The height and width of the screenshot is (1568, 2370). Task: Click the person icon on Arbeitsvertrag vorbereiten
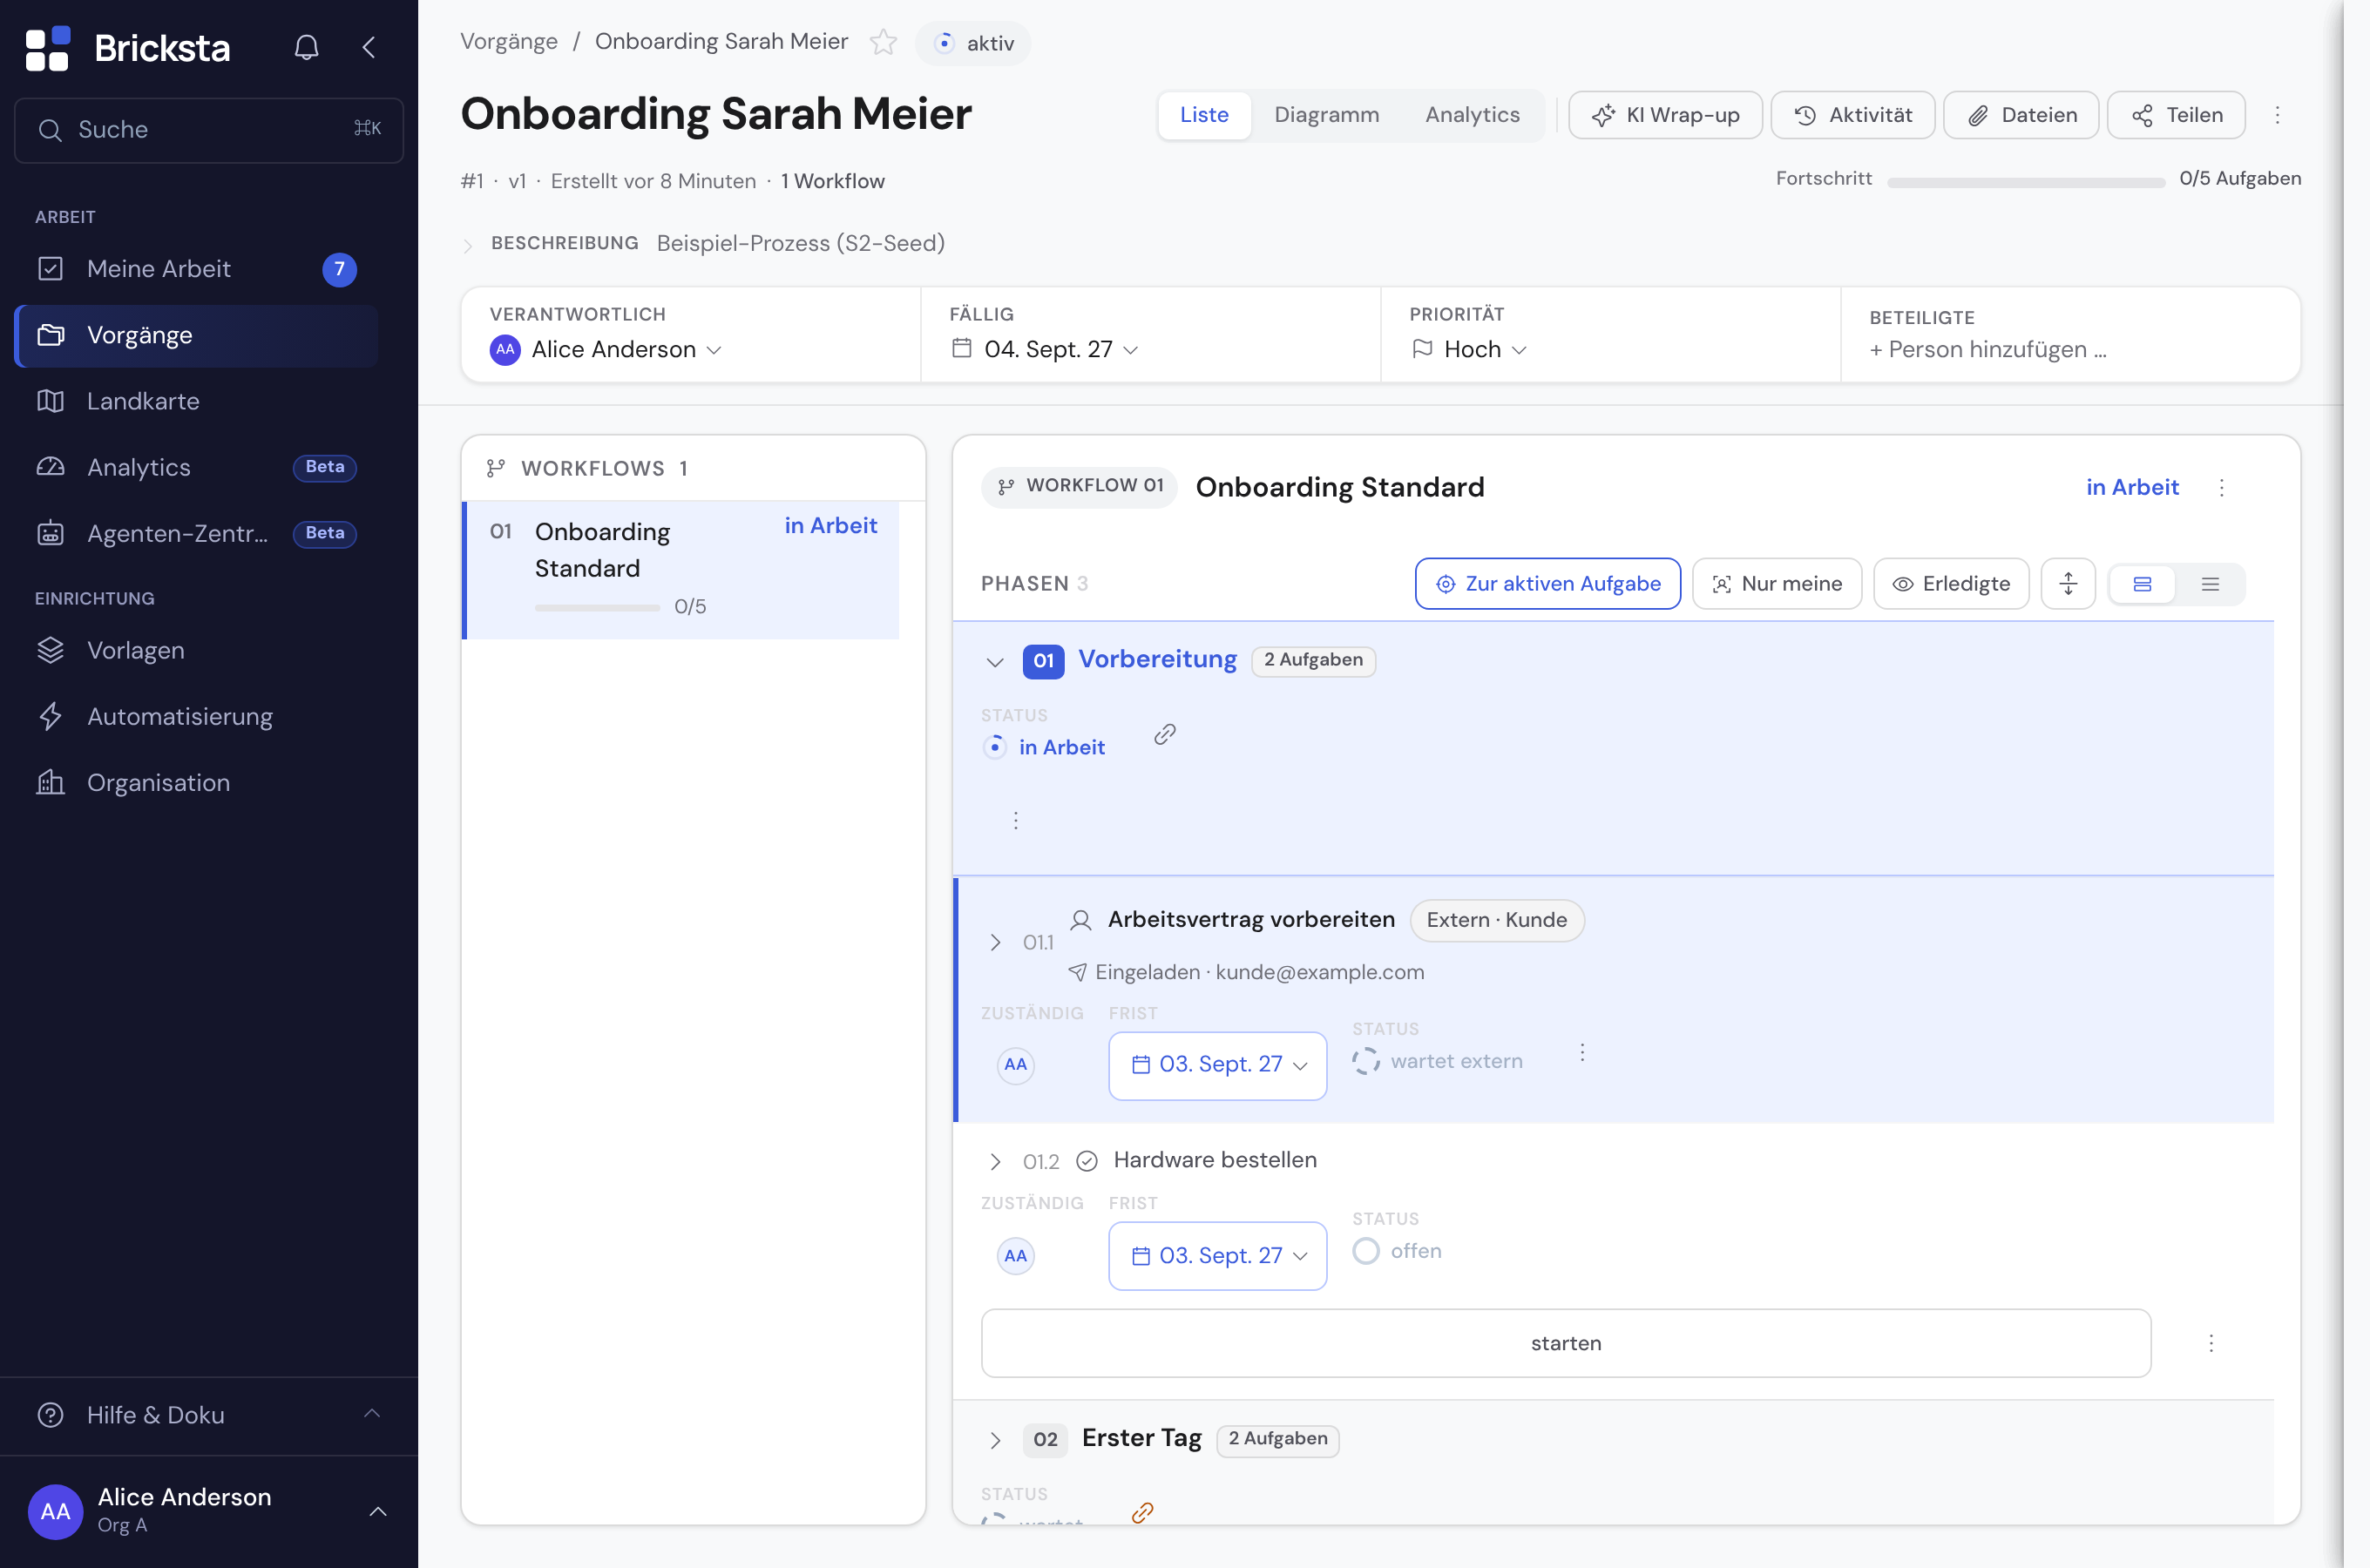click(x=1081, y=920)
